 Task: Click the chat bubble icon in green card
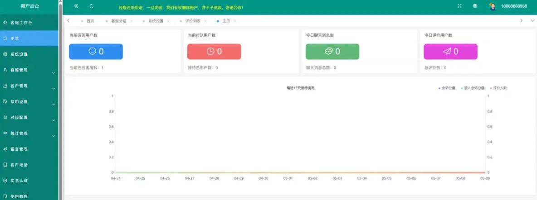[328, 51]
